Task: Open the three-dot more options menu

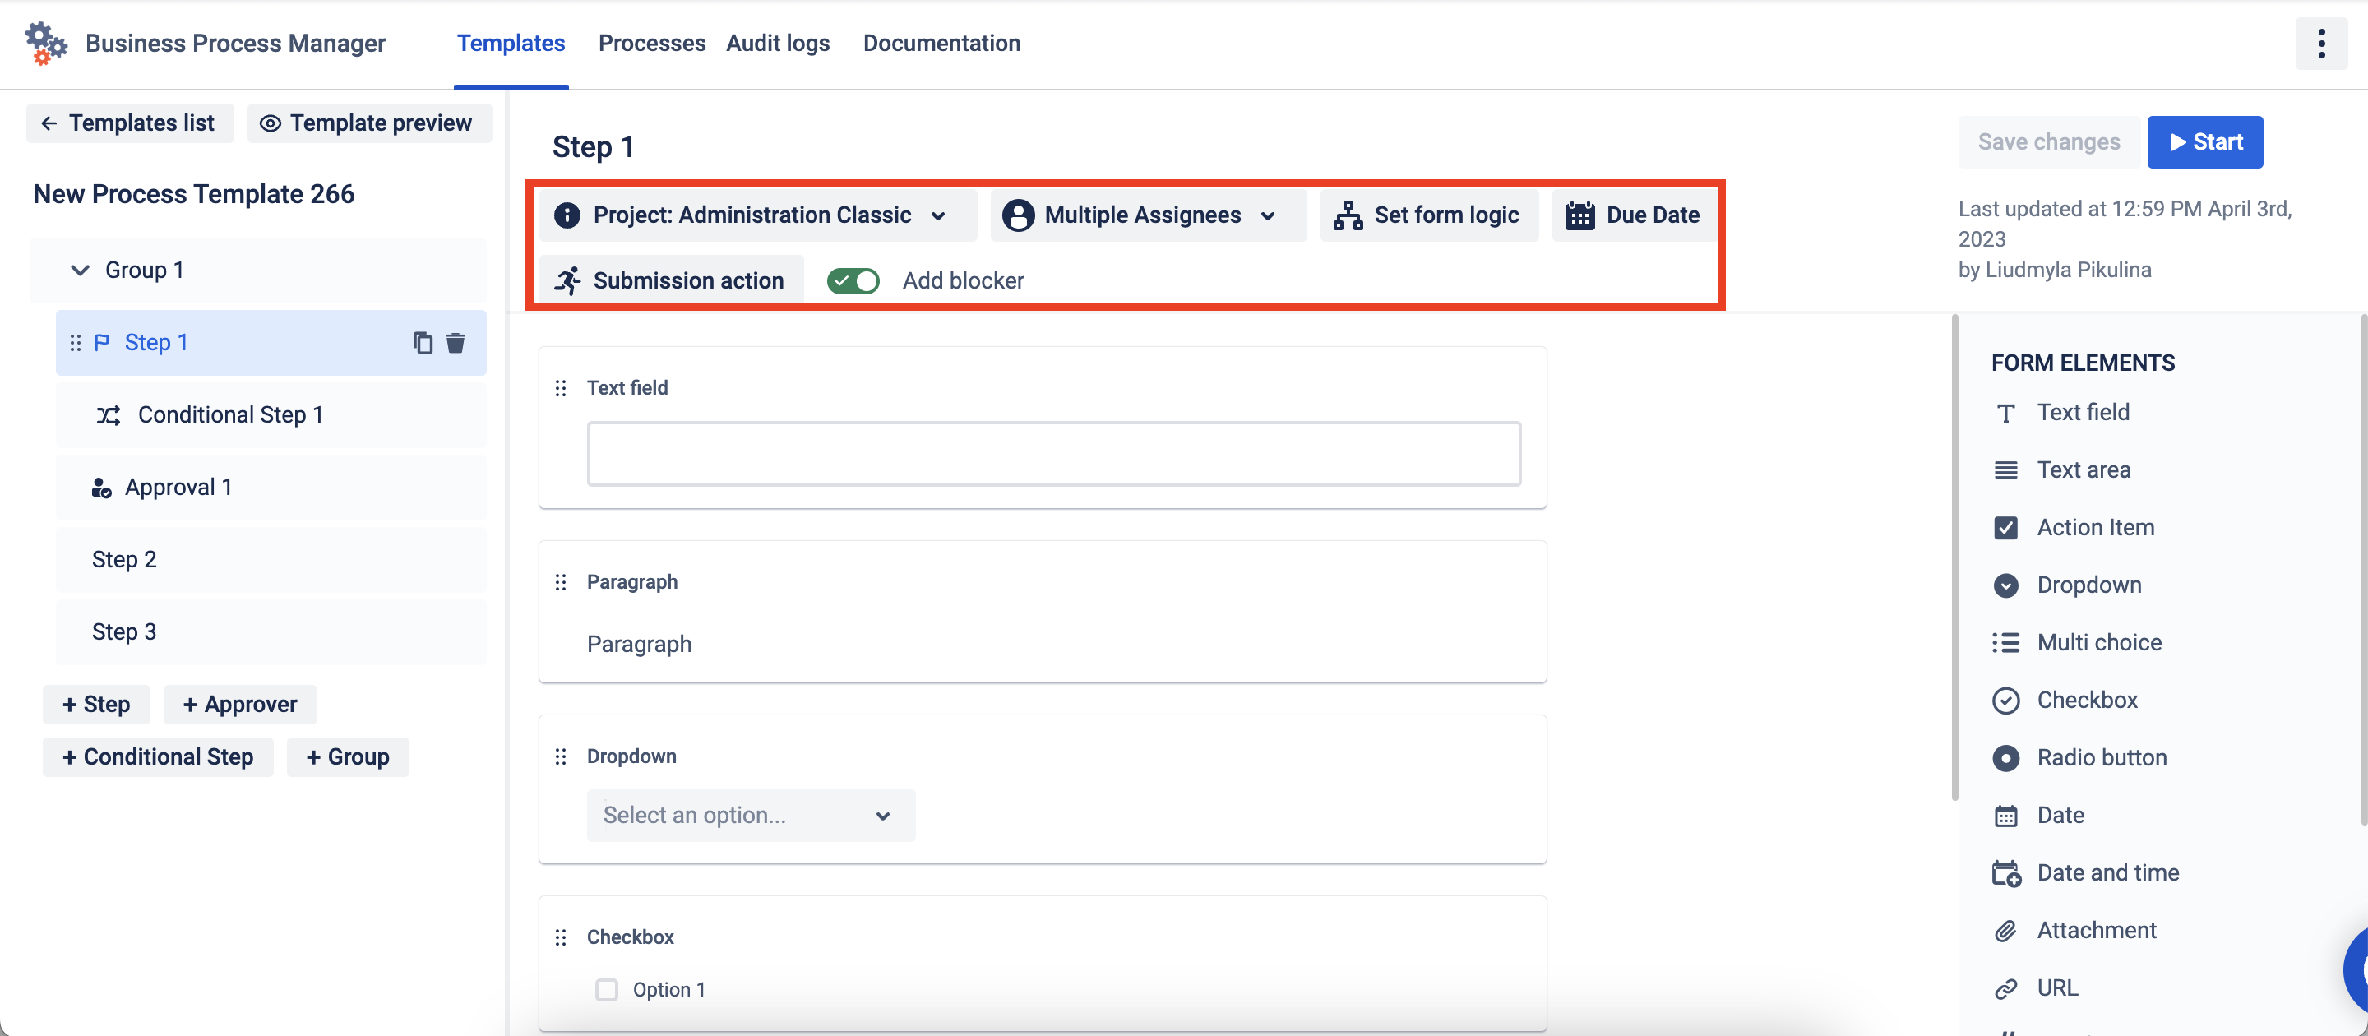Action: tap(2320, 44)
